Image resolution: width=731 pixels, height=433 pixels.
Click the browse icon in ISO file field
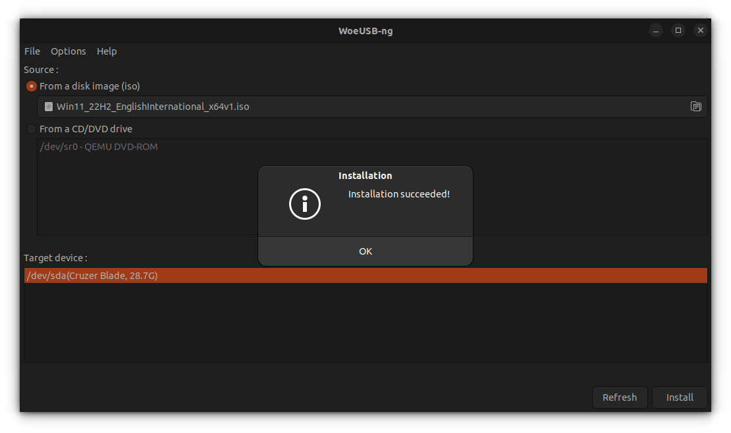pos(695,107)
